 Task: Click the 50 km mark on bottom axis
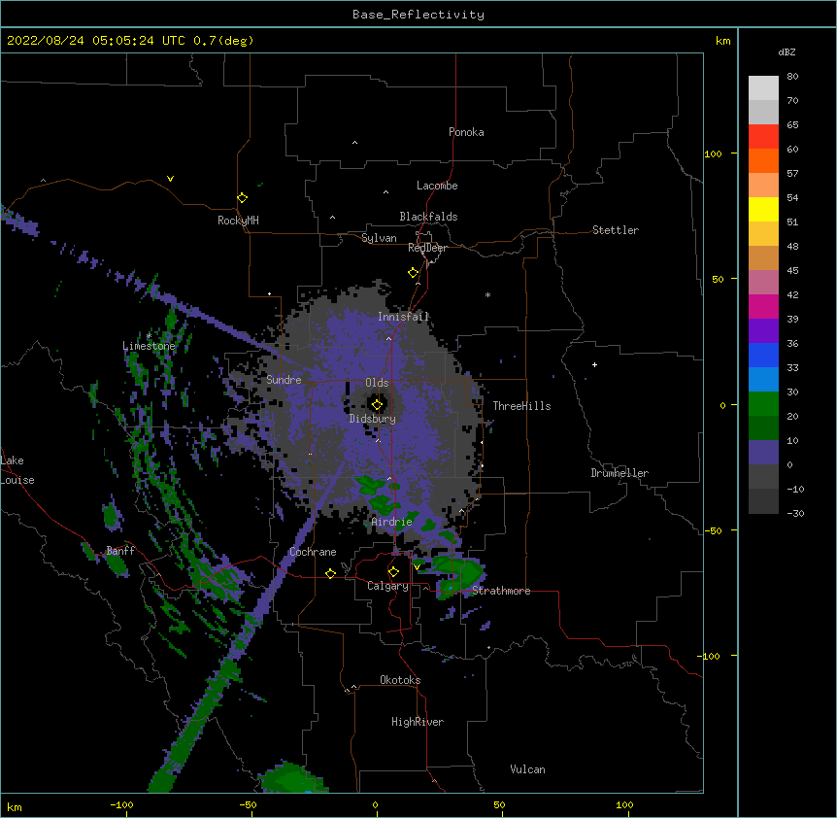[x=499, y=804]
